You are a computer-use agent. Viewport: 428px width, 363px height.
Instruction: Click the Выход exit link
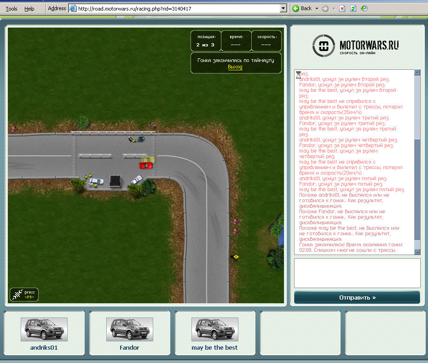point(235,67)
